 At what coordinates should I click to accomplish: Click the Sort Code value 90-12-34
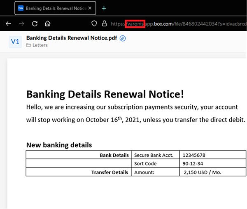coord(193,164)
